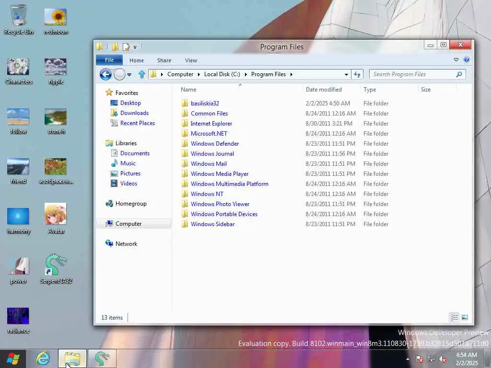
Task: Select Computer in the navigation pane
Action: point(134,223)
